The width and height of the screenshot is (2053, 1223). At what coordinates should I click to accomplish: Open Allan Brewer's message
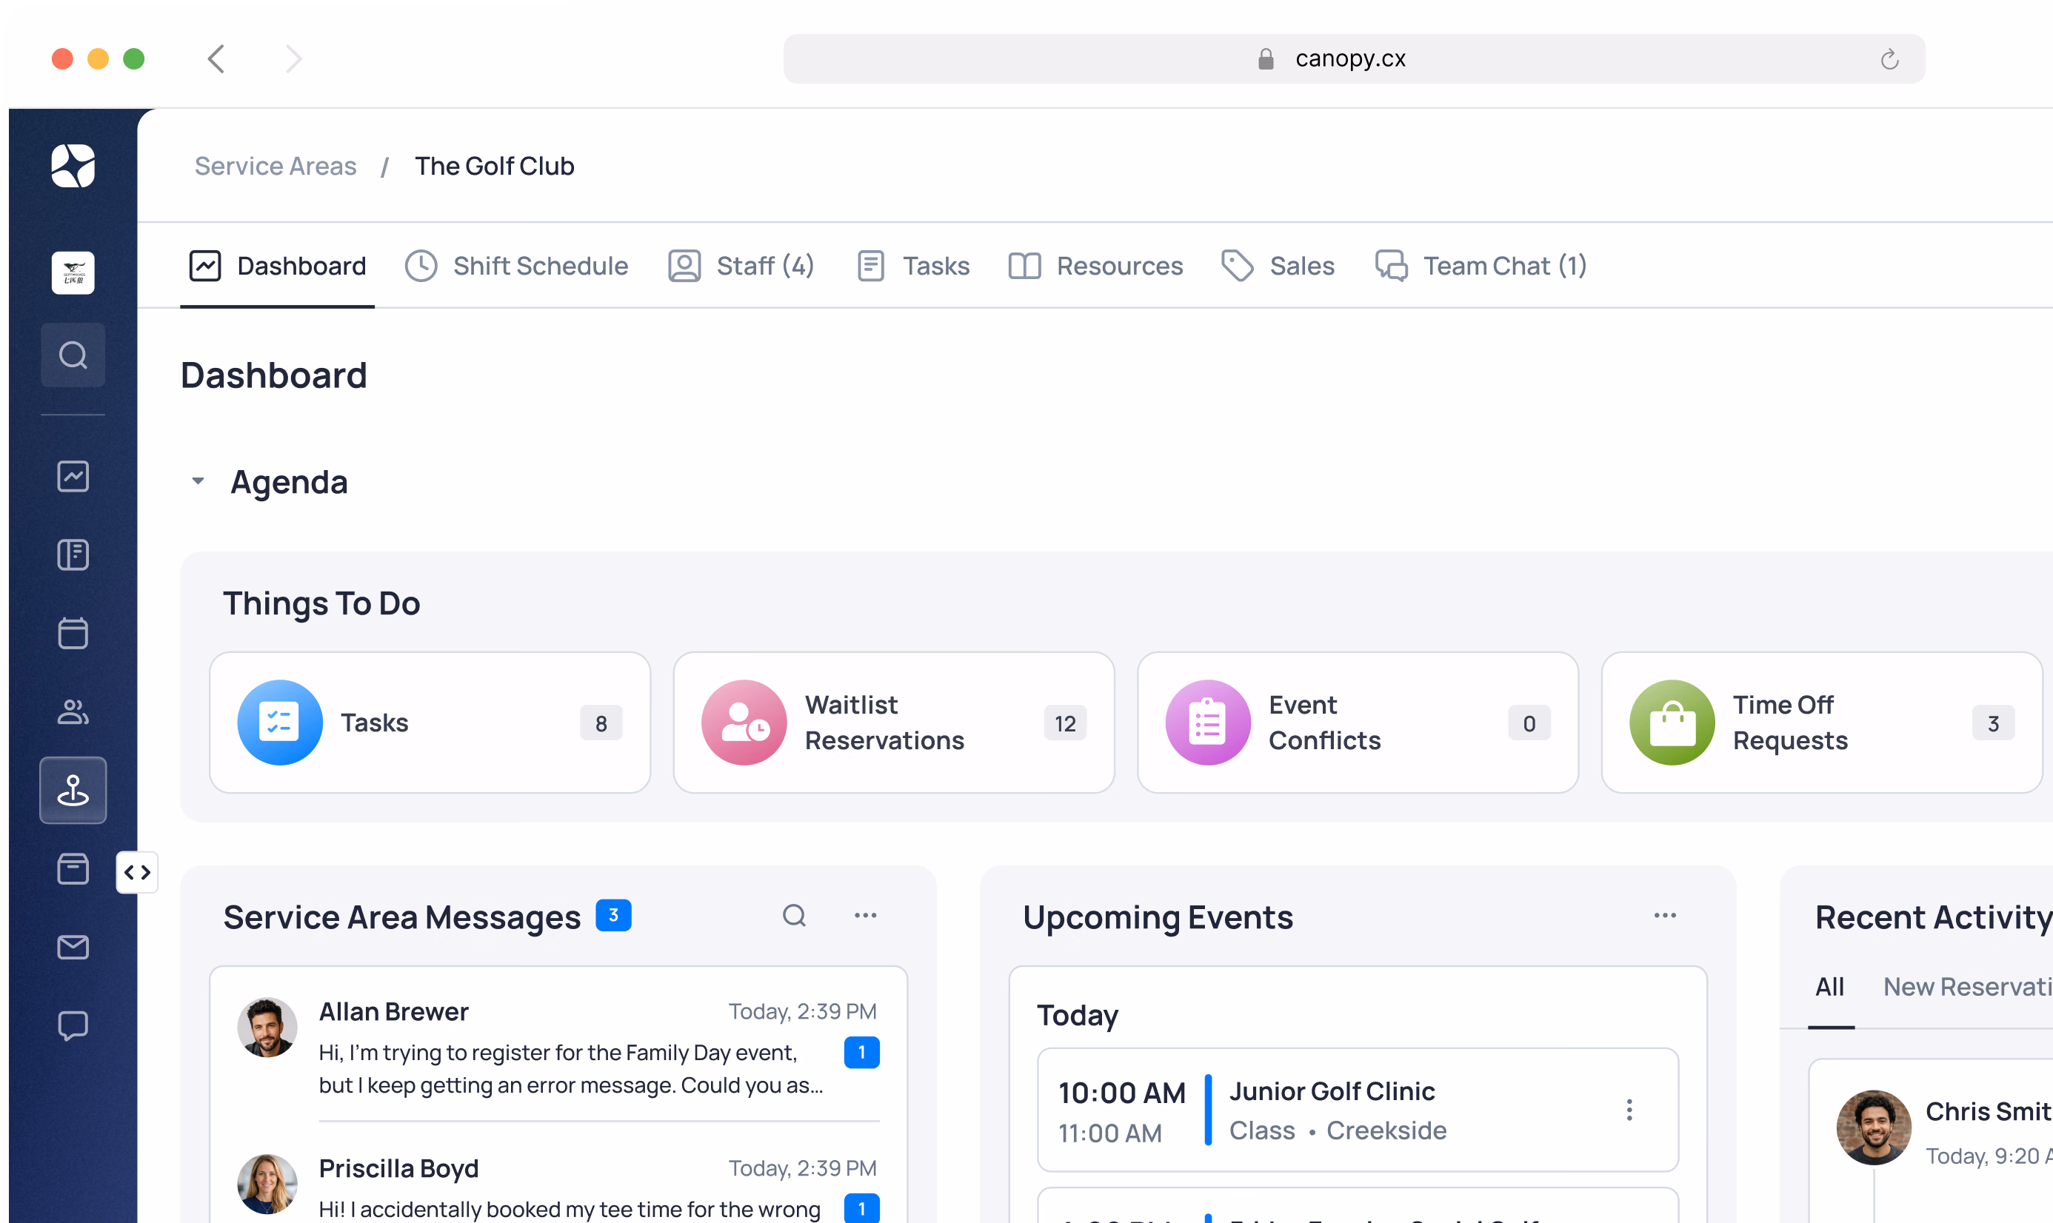point(559,1047)
